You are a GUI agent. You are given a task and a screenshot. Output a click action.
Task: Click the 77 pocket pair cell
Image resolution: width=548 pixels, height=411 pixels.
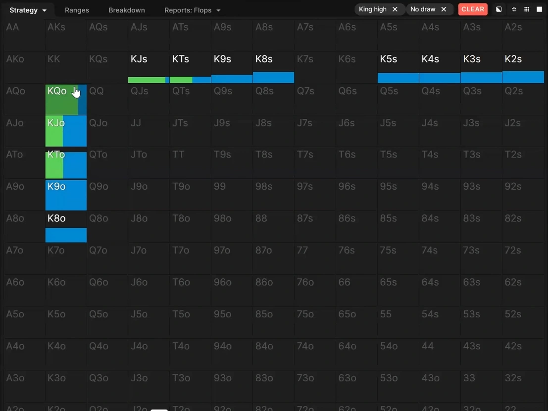[x=315, y=258]
